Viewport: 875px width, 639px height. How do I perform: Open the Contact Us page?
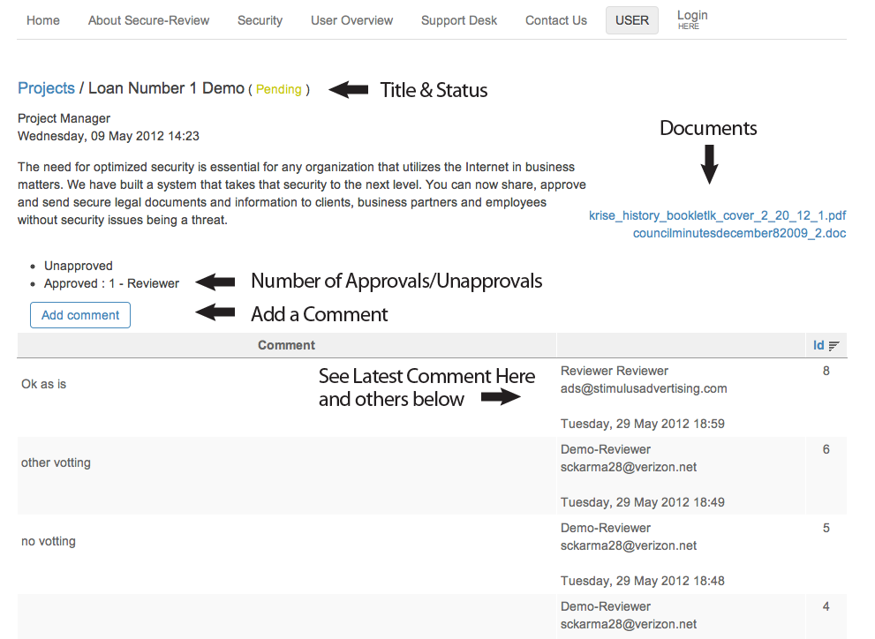555,20
